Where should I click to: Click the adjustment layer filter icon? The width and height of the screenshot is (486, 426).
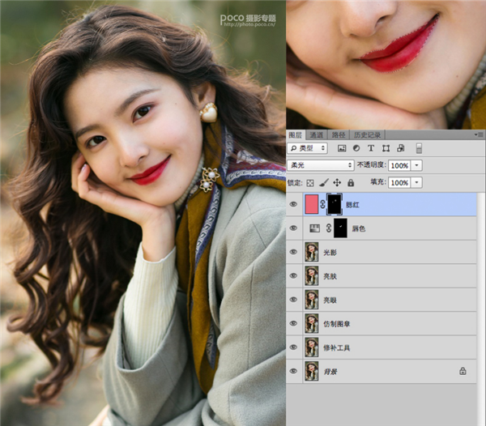(x=356, y=149)
